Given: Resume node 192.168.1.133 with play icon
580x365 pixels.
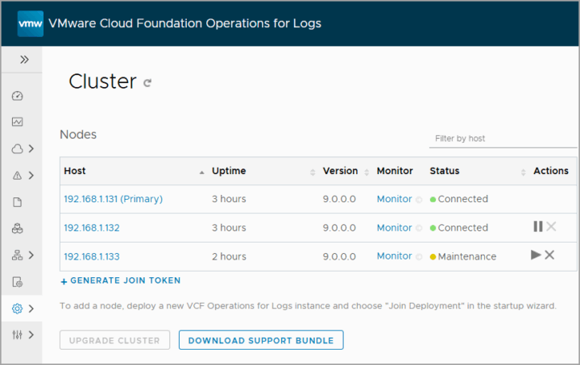Looking at the screenshot, I should (536, 255).
